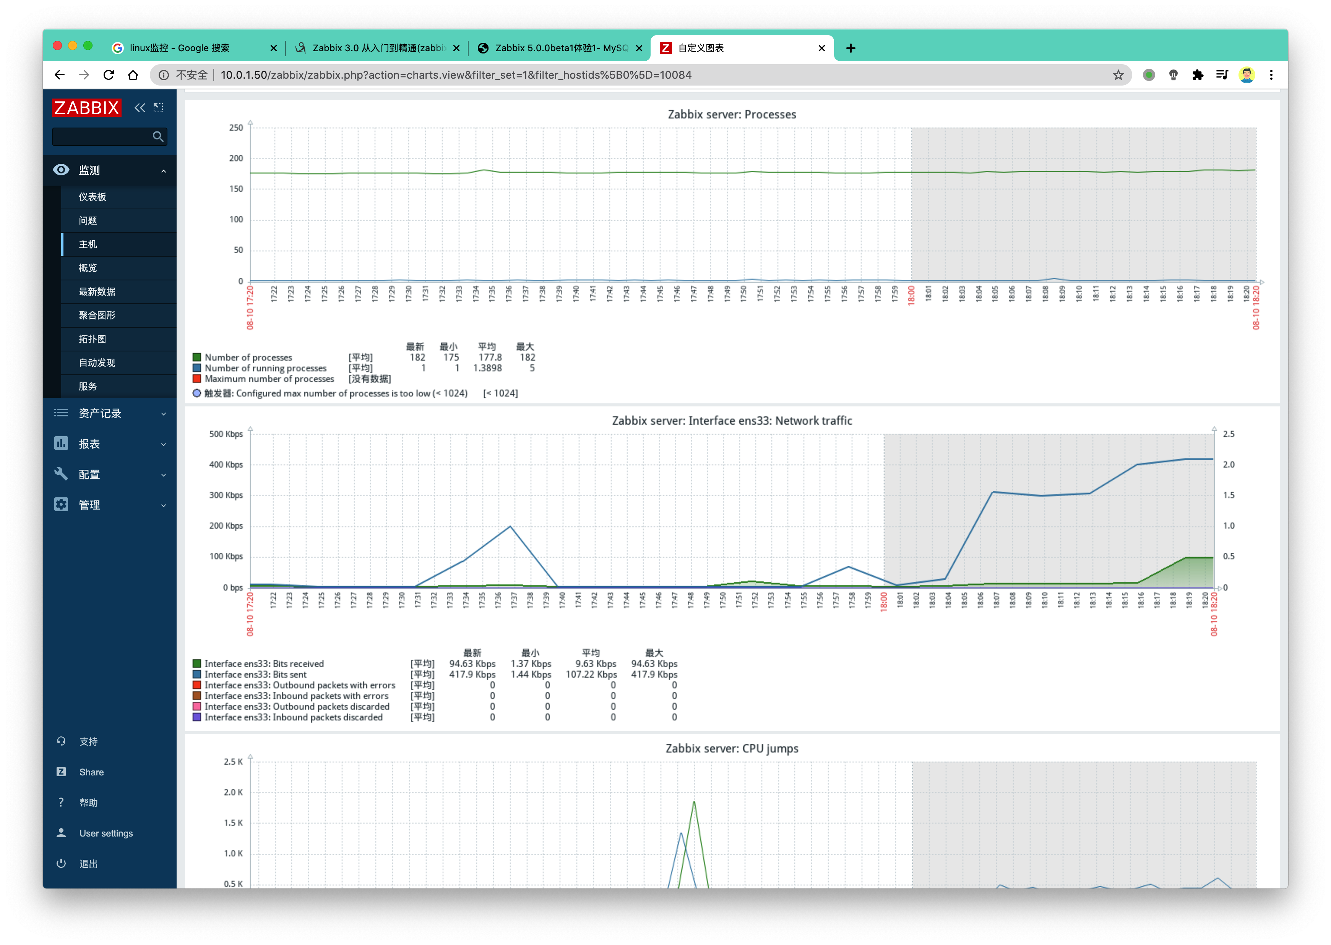The height and width of the screenshot is (945, 1331).
Task: Bookmark this page with star icon
Action: point(1118,74)
